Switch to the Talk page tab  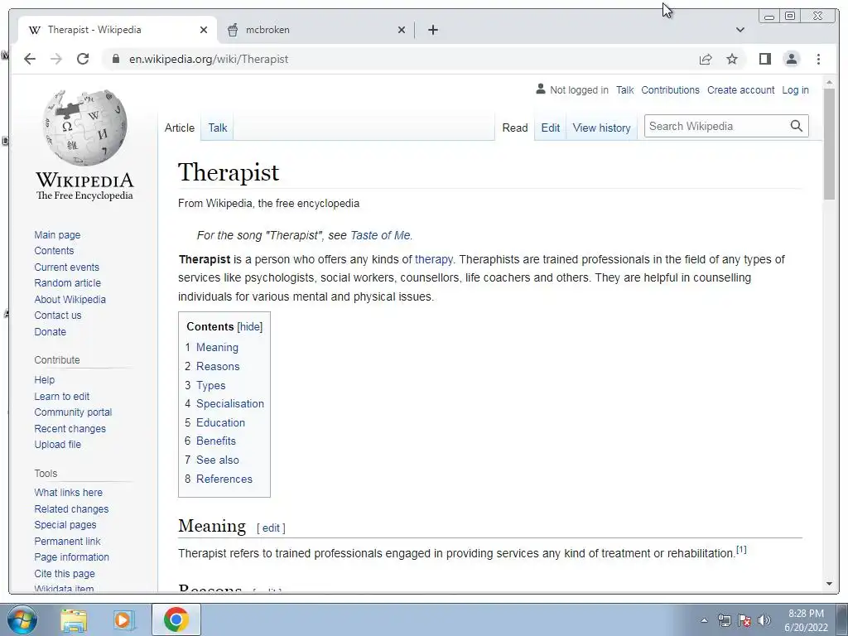click(x=218, y=128)
